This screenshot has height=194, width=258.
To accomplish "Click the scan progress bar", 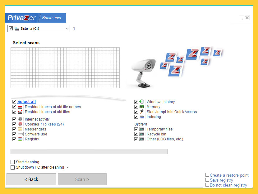I will click(x=90, y=151).
